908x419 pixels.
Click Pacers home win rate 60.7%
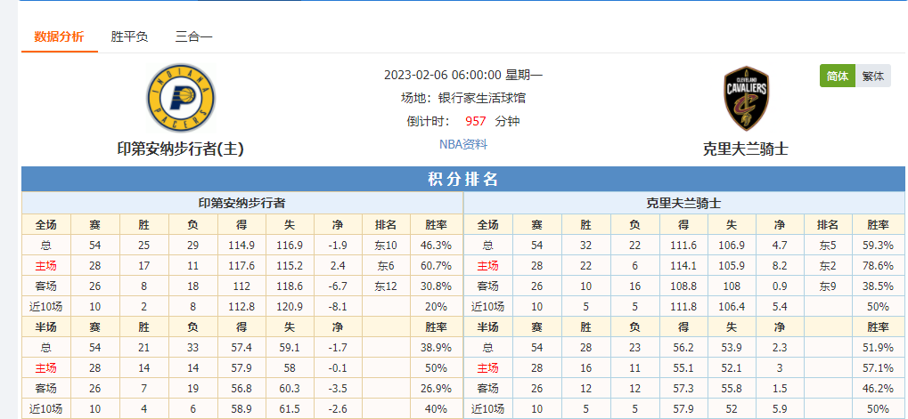coord(436,266)
